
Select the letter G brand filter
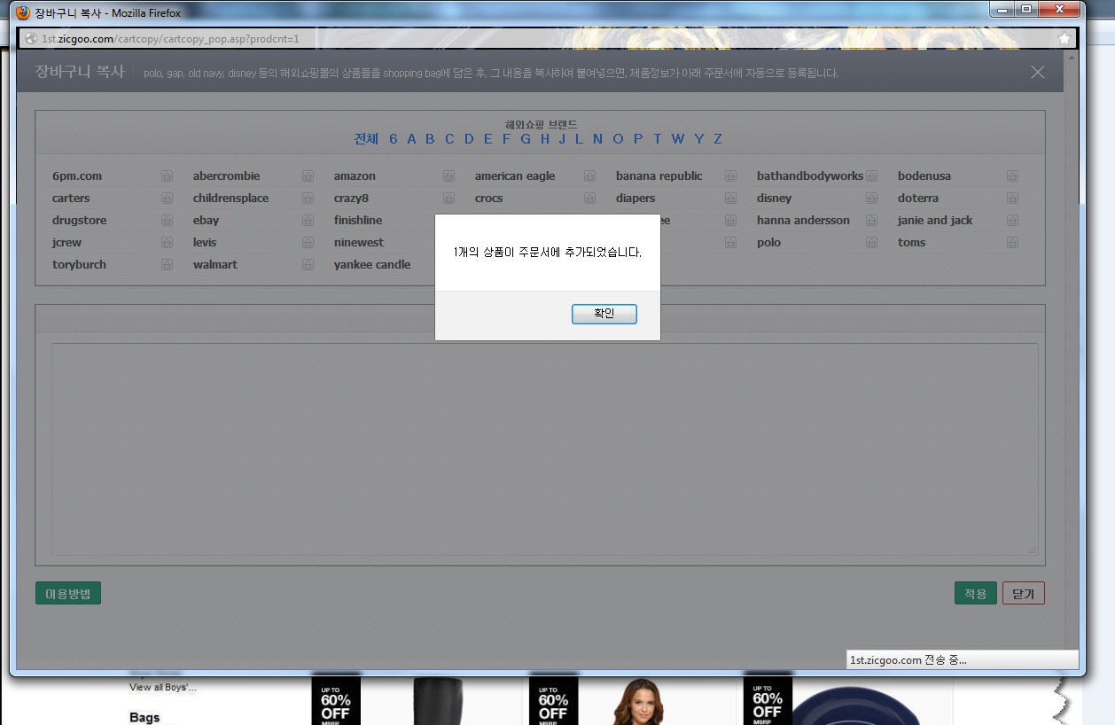click(526, 138)
